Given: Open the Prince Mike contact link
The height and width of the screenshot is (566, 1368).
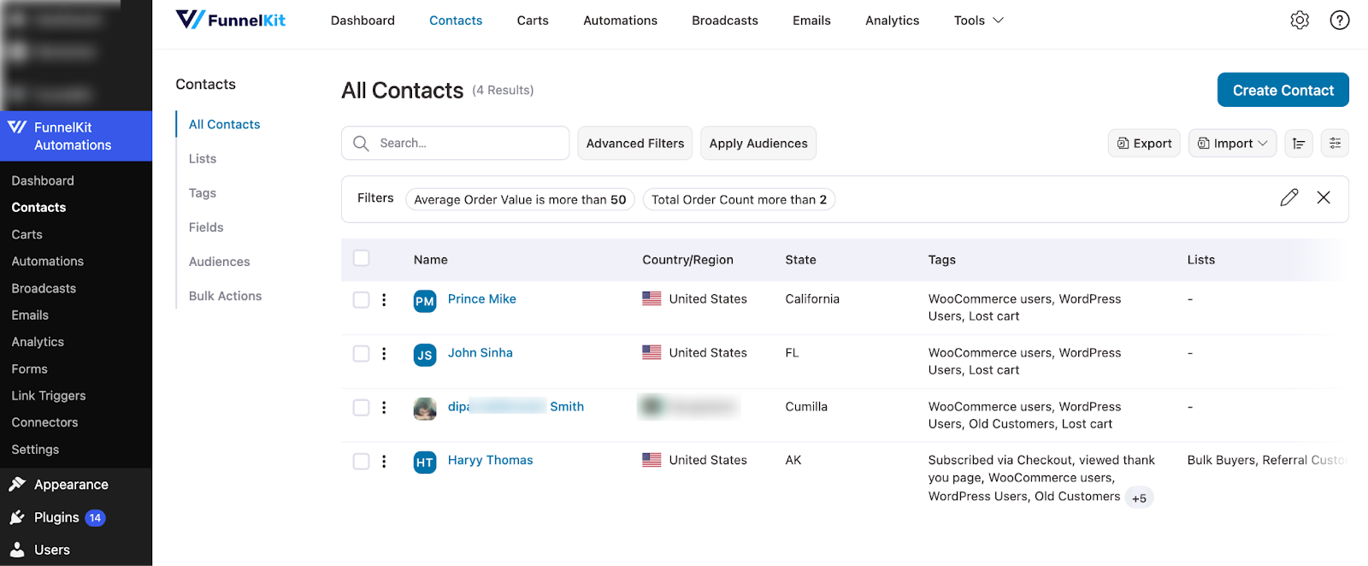Looking at the screenshot, I should (482, 299).
